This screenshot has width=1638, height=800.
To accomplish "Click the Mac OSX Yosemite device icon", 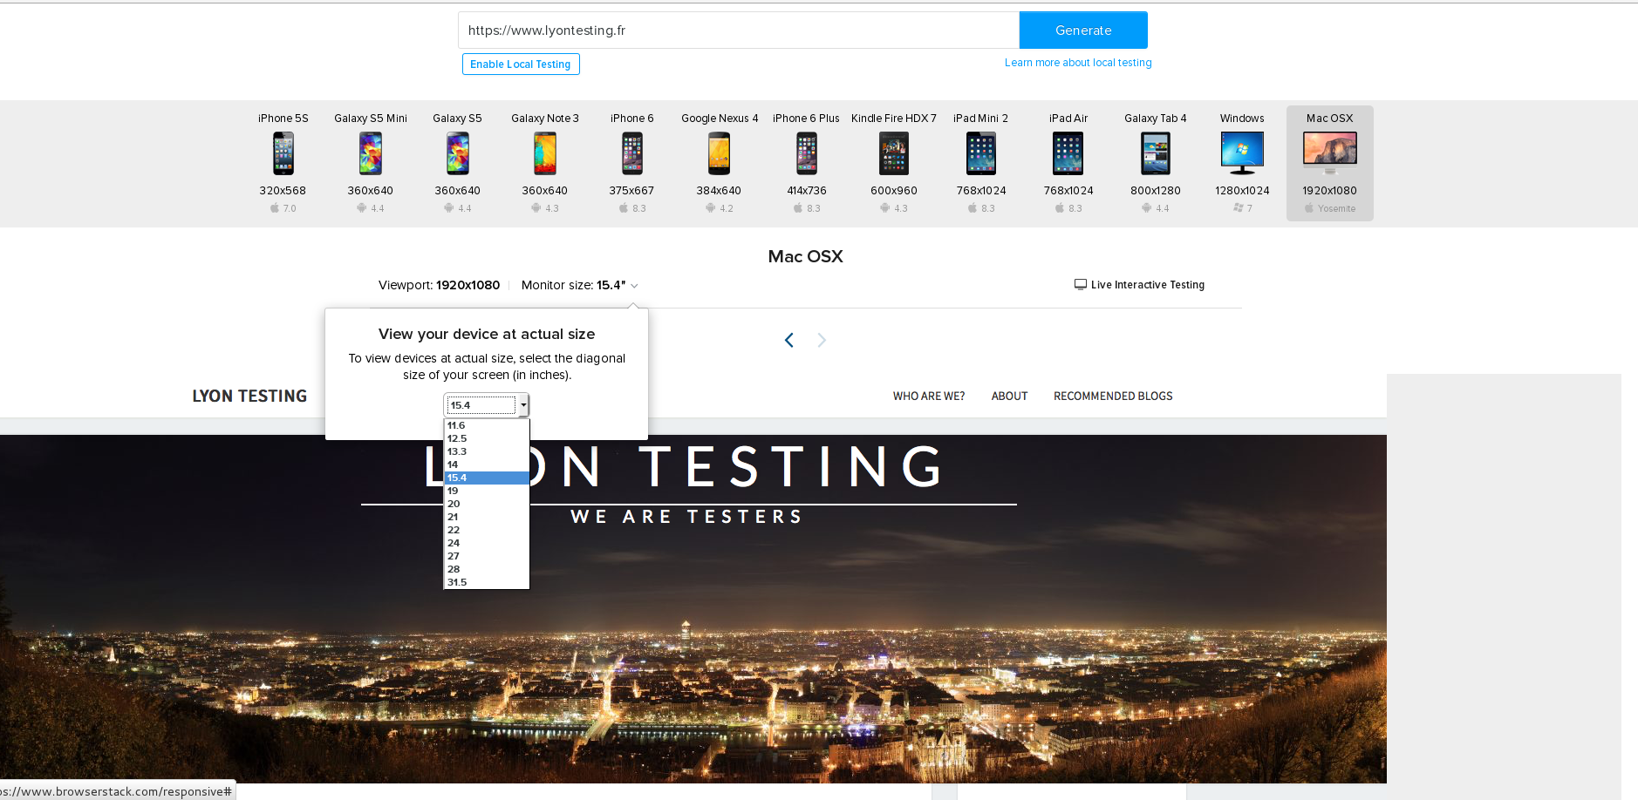I will [1329, 153].
